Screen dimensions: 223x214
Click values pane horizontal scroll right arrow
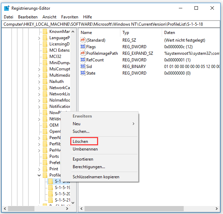(216, 208)
